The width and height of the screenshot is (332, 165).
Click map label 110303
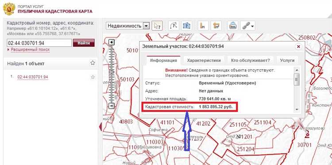pos(155,142)
